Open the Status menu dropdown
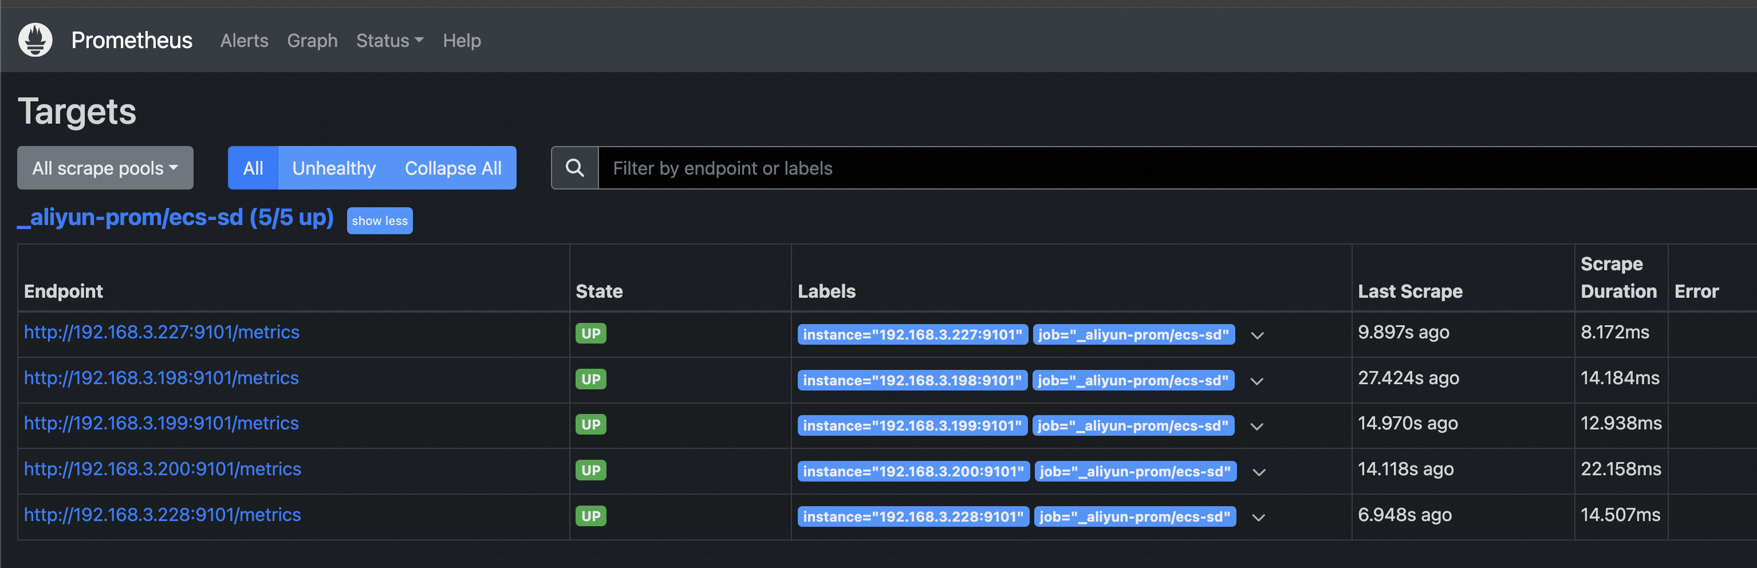1757x568 pixels. pos(389,41)
